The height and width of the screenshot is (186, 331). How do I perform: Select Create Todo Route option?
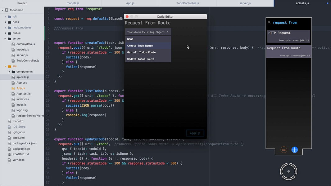click(x=148, y=46)
